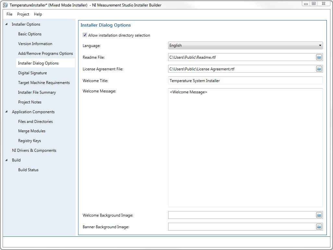The image size is (333, 250).
Task: Browse for a Banner Background Image
Action: [319, 226]
